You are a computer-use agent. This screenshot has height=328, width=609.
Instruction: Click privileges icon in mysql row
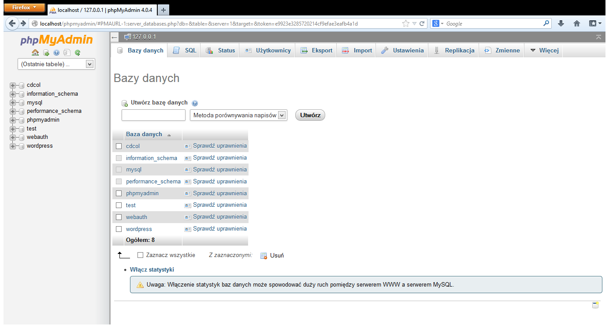click(188, 170)
